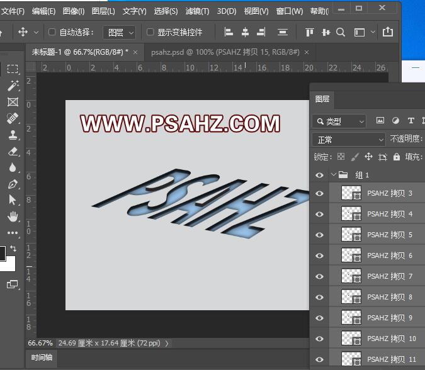Close the psahz.psd document tab
The width and height of the screenshot is (425, 370).
click(x=307, y=52)
